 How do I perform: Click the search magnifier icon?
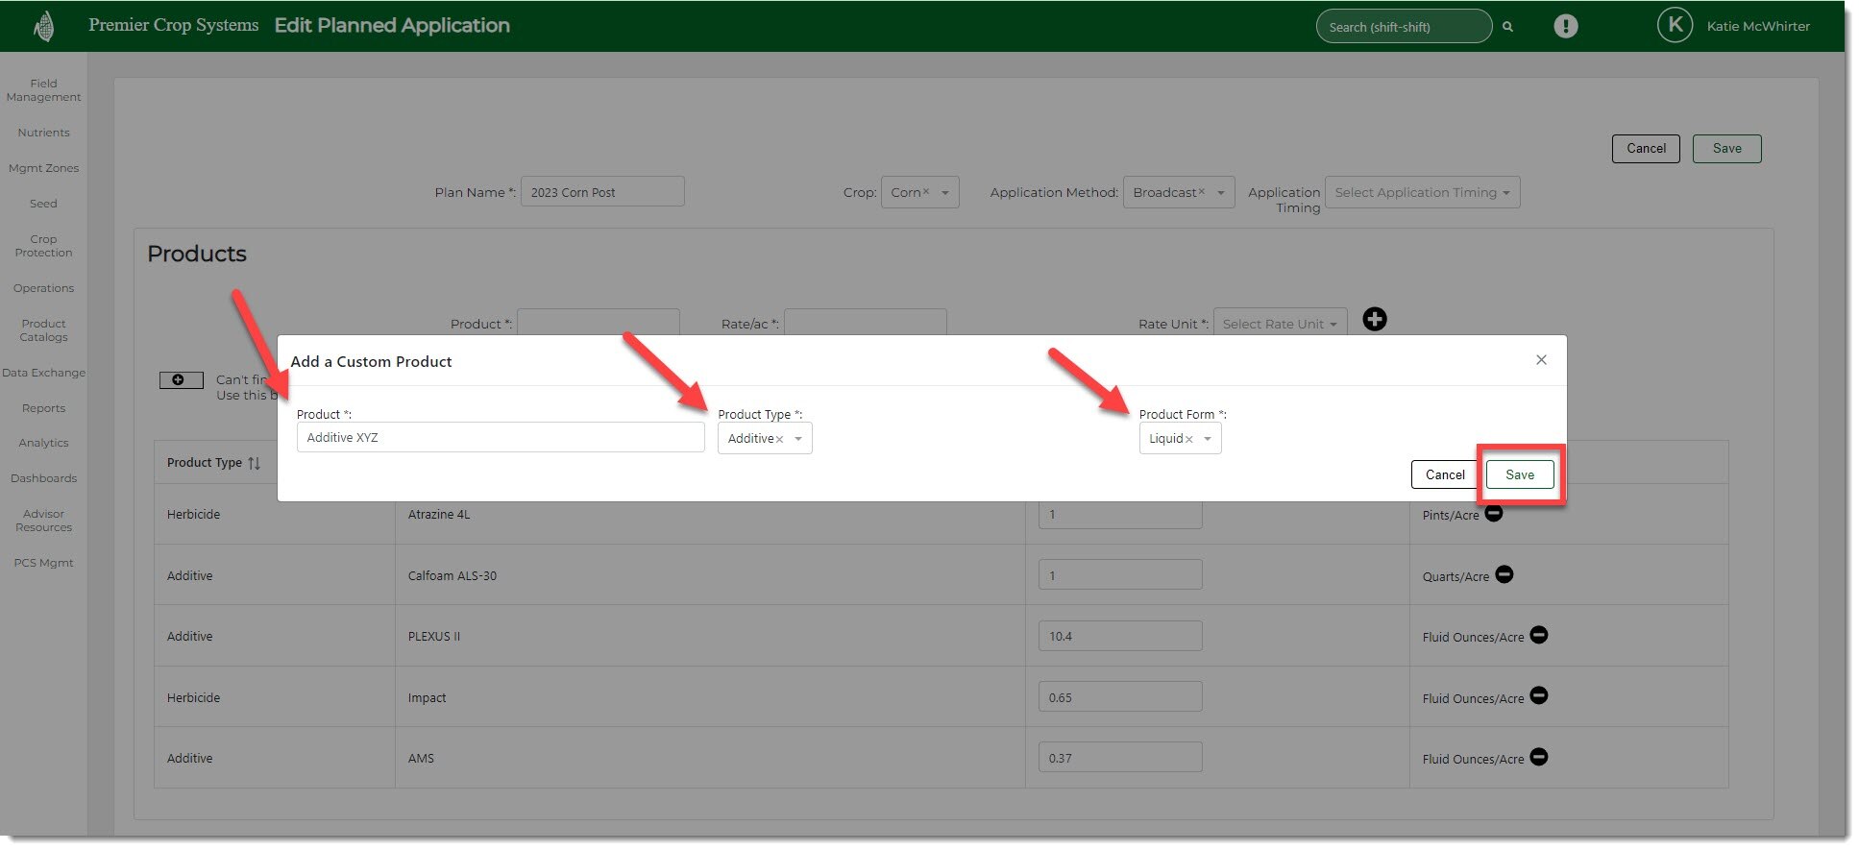(1507, 27)
